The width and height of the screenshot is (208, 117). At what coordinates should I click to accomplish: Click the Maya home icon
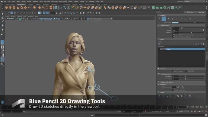2,1
